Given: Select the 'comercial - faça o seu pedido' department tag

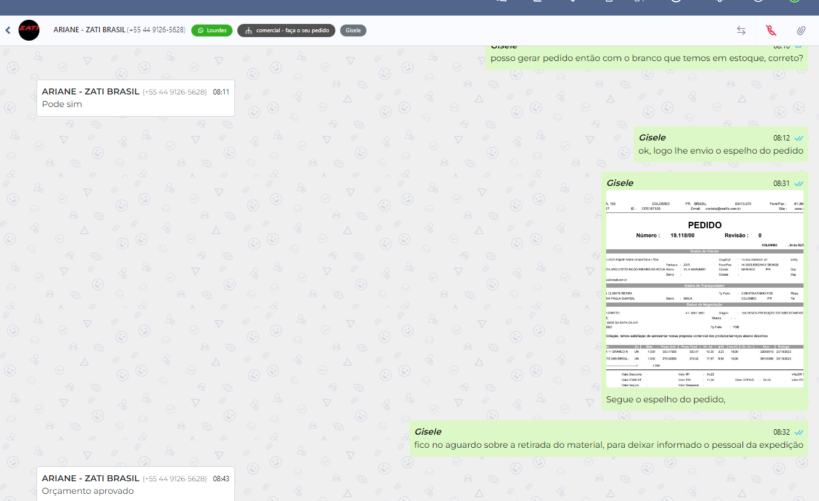Looking at the screenshot, I should [x=286, y=30].
